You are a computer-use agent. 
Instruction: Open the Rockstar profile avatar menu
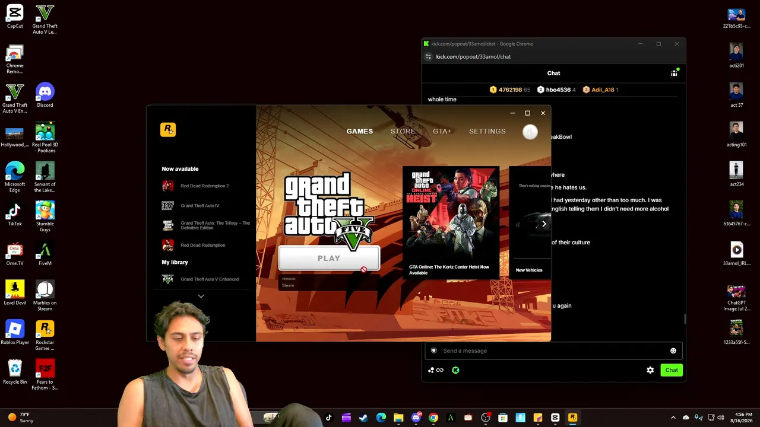530,132
